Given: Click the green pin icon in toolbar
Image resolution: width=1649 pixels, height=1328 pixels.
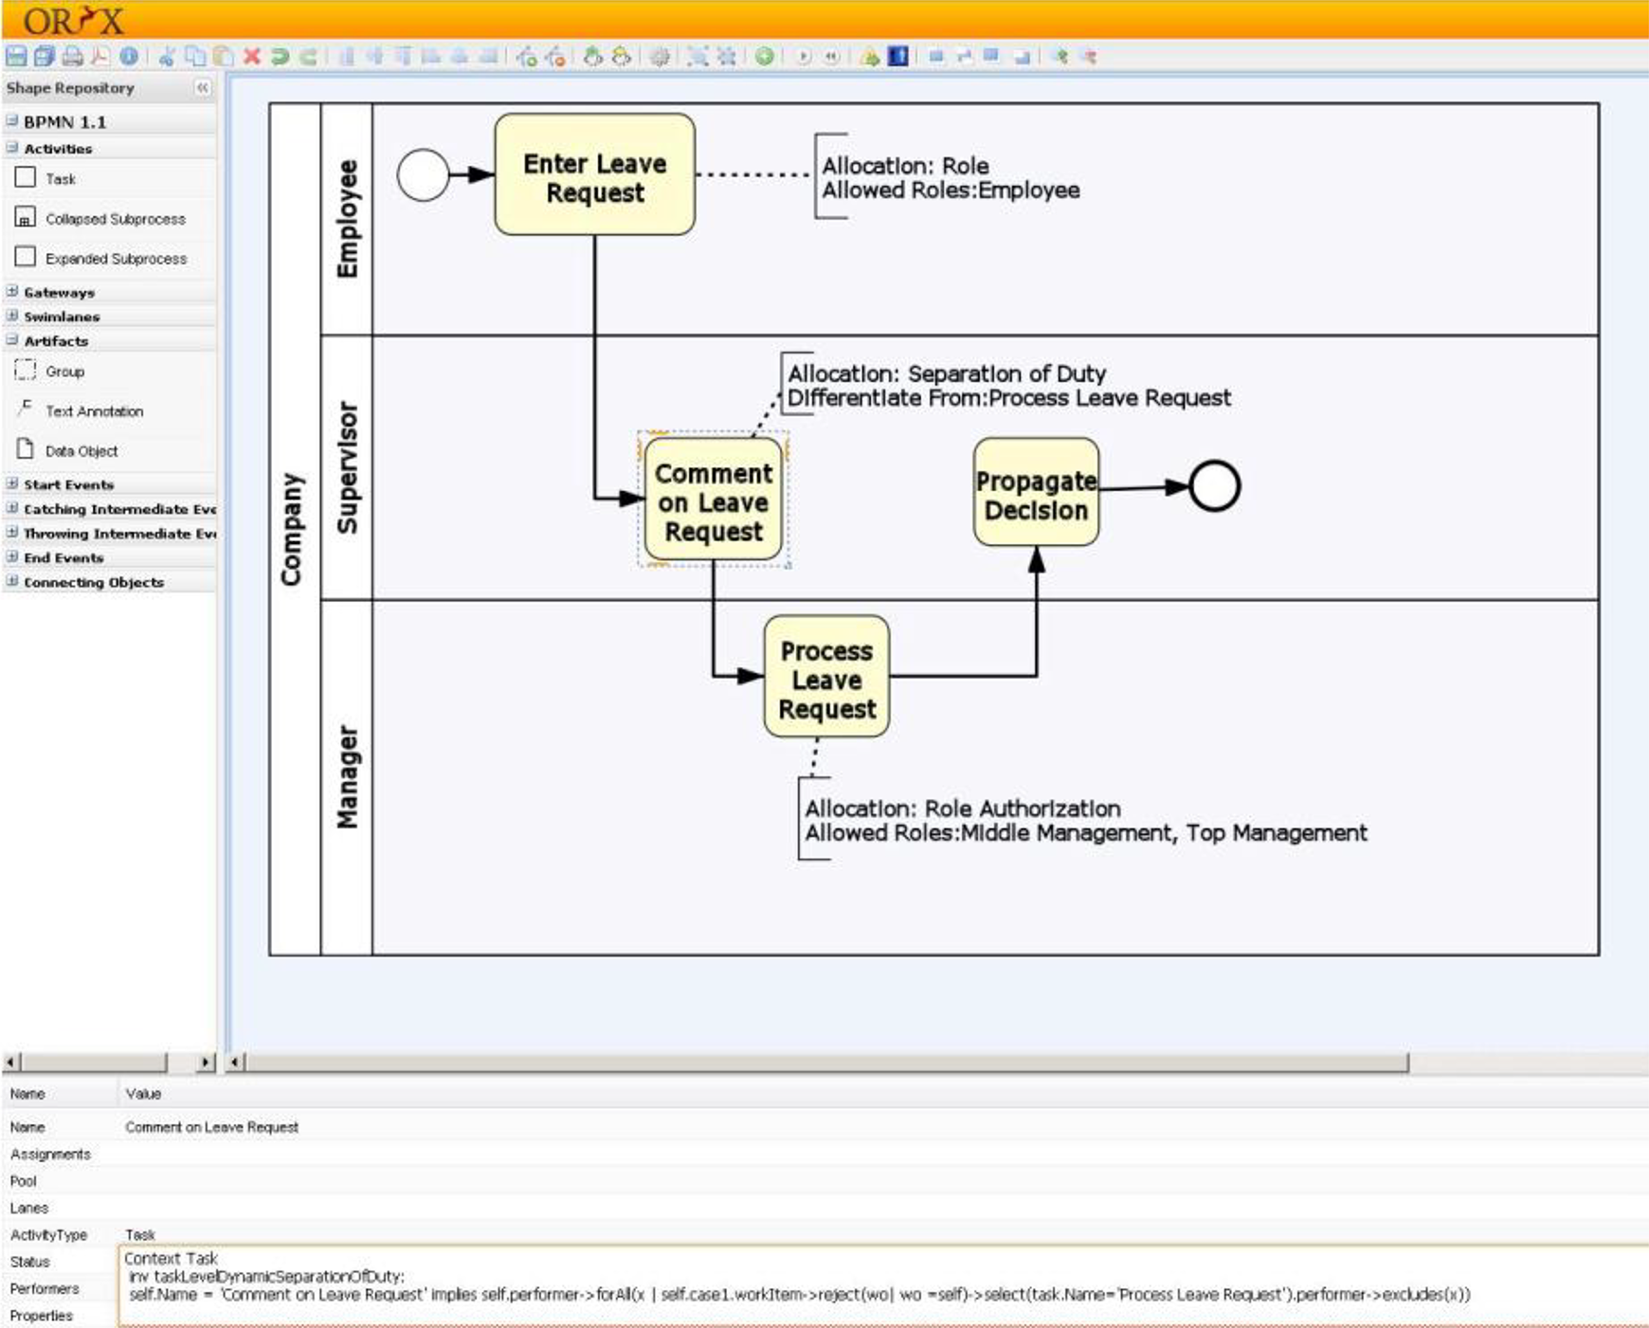Looking at the screenshot, I should [1060, 56].
